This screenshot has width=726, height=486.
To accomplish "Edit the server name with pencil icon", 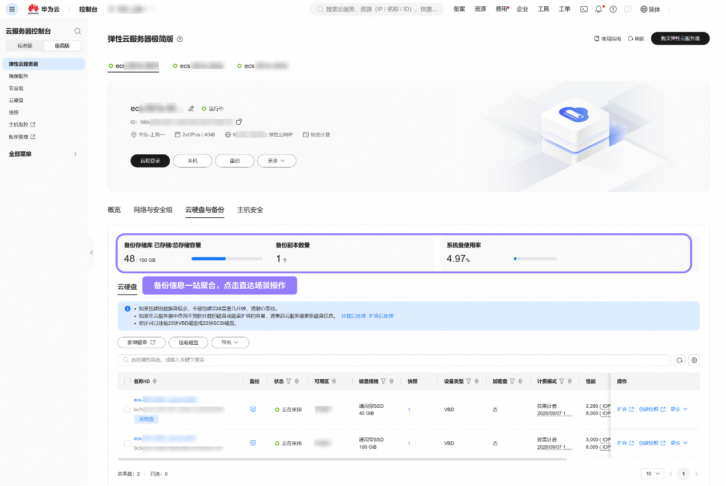I will [x=192, y=109].
